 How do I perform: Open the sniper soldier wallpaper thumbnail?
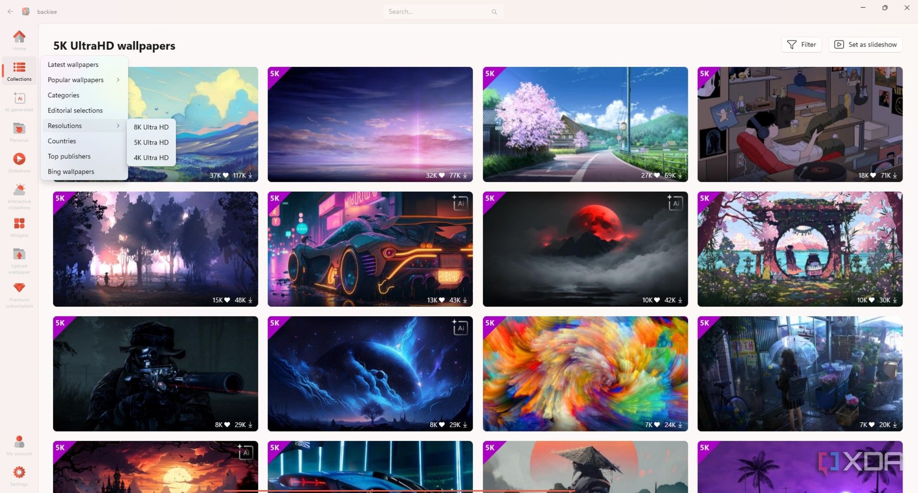click(156, 374)
